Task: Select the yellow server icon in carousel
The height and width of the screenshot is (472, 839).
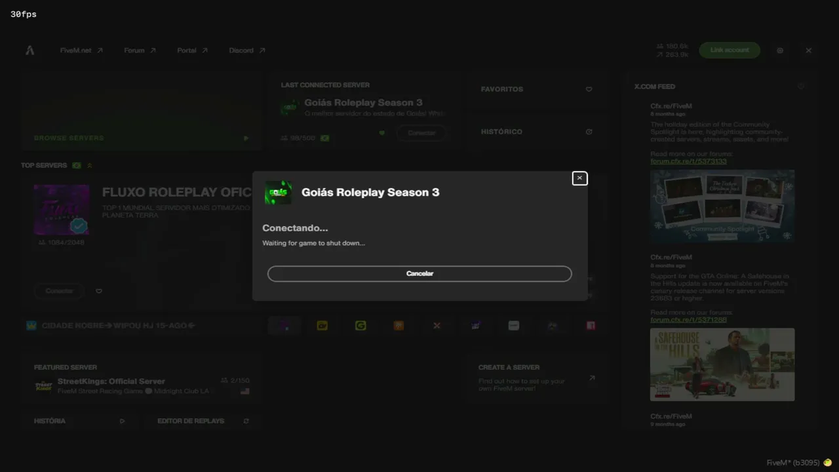Action: tap(322, 325)
